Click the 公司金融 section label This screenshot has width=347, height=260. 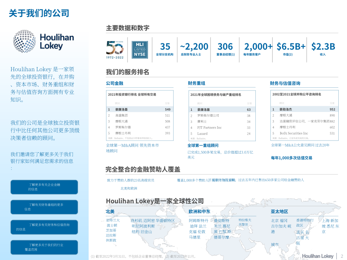pyautogui.click(x=115, y=83)
